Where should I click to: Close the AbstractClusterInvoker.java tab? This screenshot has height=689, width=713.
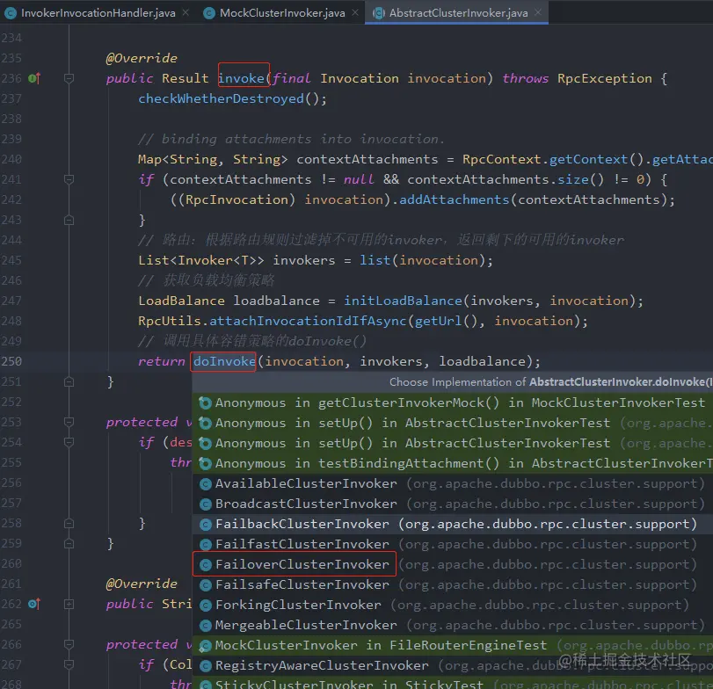point(538,12)
